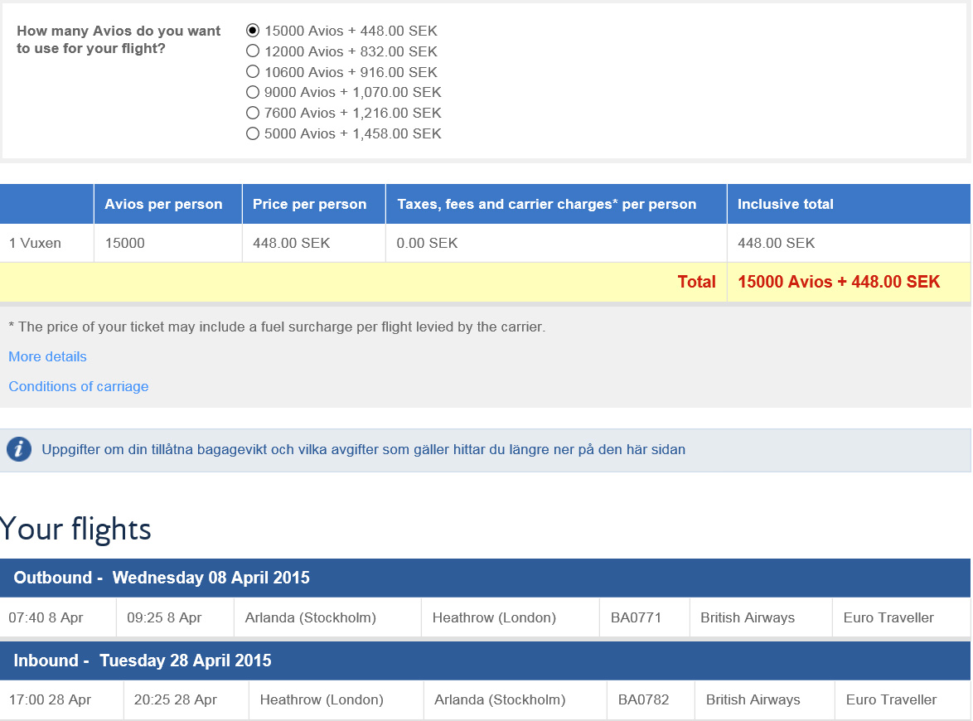Click outbound flight number BA0771
Viewport: 973px width, 721px height.
636,617
